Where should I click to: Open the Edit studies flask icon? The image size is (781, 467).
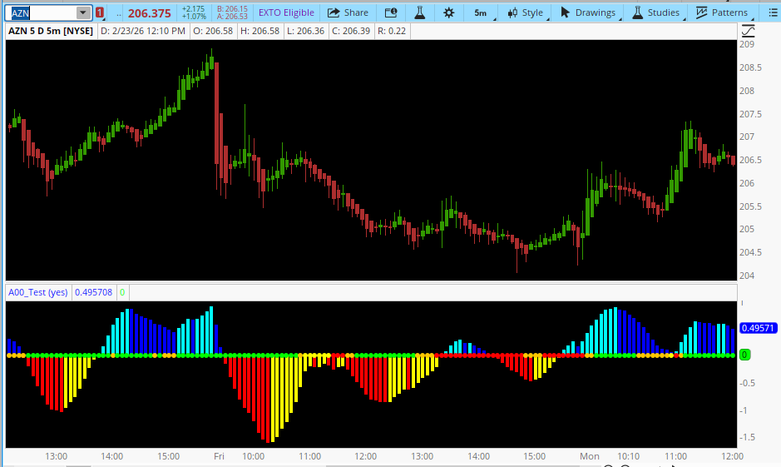420,12
